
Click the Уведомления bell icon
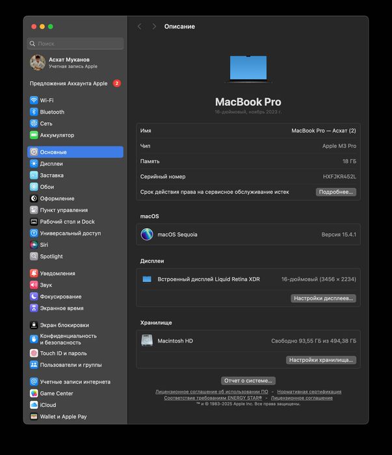pyautogui.click(x=34, y=273)
